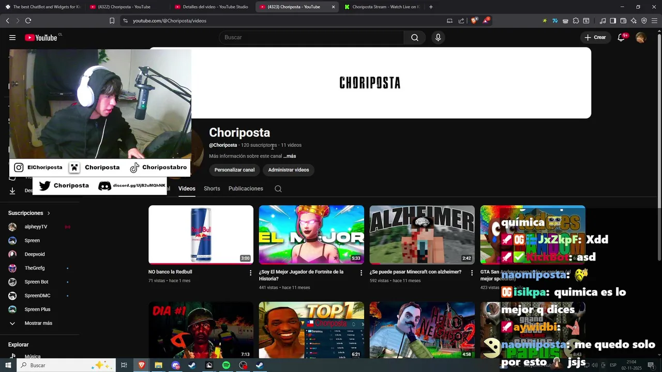Open the EL MEJOR Fortnite thumbnail
Screen dimensions: 662x372
click(311, 235)
